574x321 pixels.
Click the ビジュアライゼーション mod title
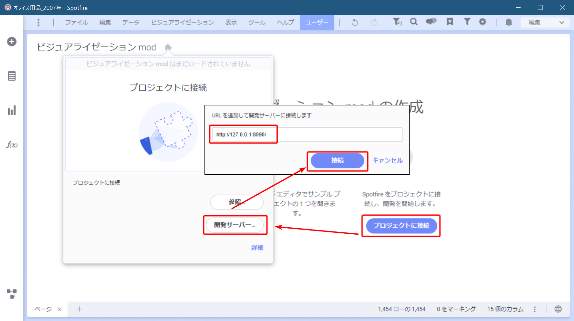[x=96, y=47]
